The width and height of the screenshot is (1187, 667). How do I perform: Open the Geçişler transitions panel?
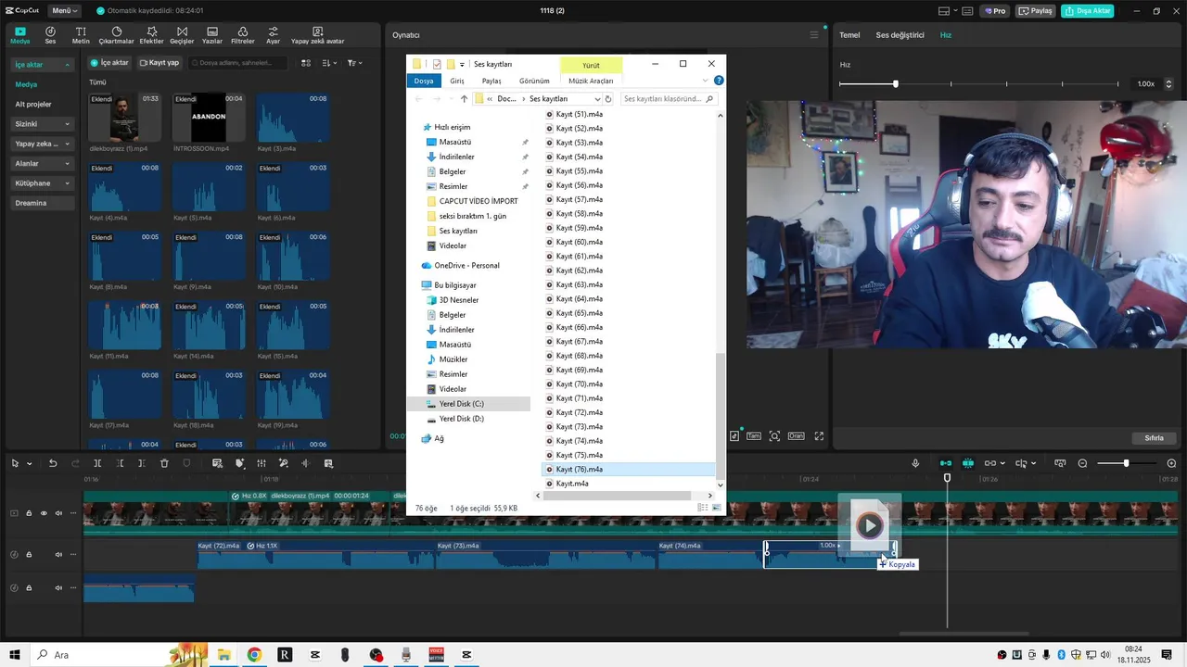(182, 35)
